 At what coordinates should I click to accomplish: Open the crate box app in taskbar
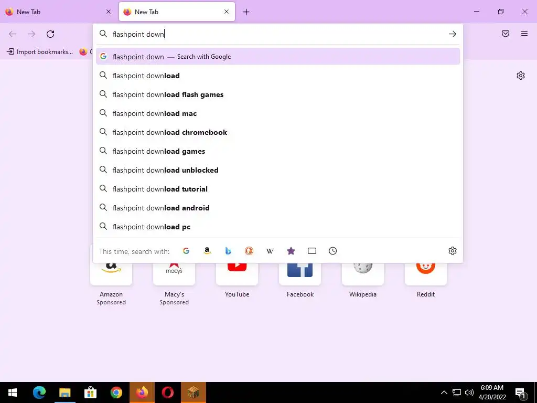coord(193,393)
